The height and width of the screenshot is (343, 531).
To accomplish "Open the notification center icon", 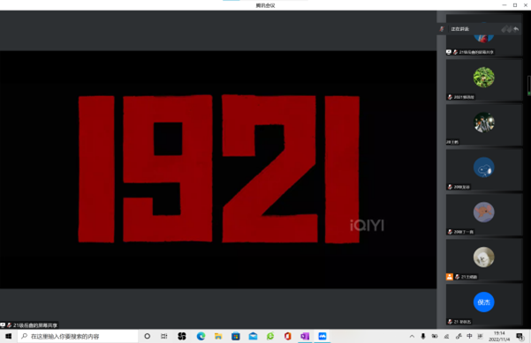I will (x=520, y=336).
